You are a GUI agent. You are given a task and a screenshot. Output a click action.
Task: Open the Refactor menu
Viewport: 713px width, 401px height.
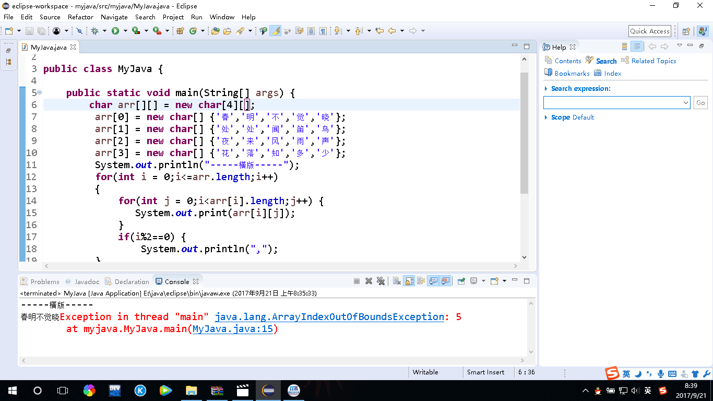tap(81, 17)
